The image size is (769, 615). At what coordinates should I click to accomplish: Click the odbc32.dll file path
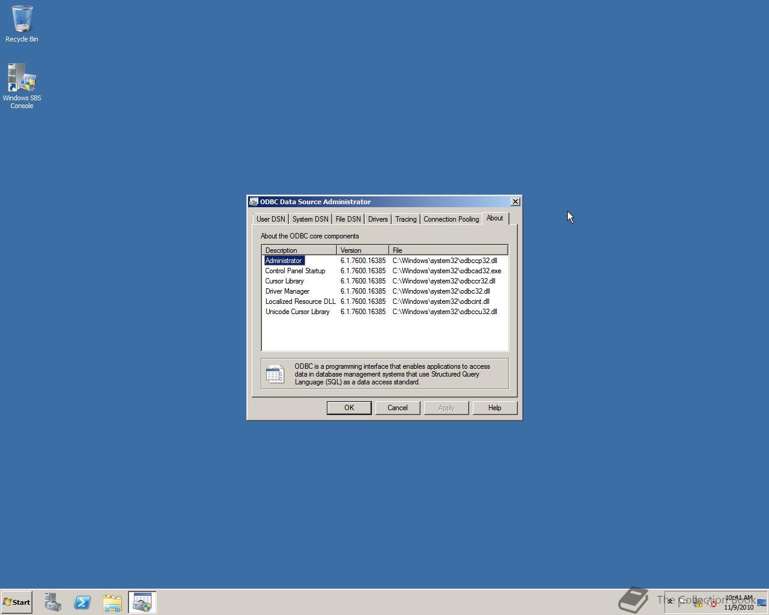click(441, 291)
